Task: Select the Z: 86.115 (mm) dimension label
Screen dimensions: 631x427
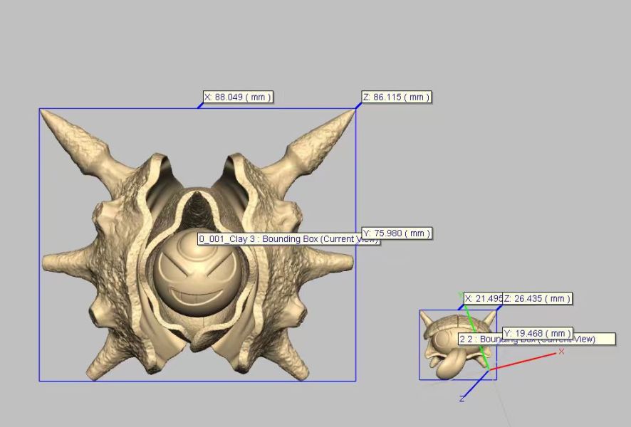Action: (x=395, y=97)
